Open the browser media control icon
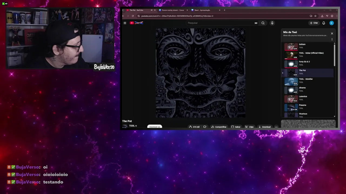The height and width of the screenshot is (194, 346). click(x=327, y=16)
